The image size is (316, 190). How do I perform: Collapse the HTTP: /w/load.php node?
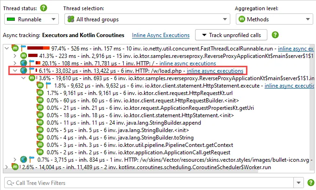point(15,70)
